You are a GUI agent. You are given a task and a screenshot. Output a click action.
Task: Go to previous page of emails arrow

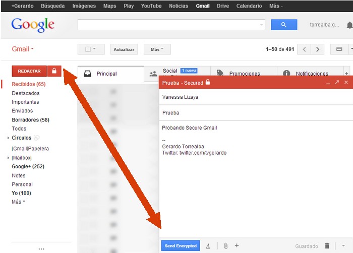(x=304, y=49)
